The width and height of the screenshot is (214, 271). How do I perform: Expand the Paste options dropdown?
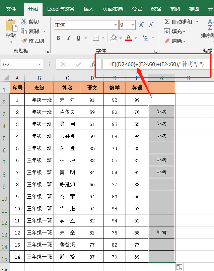point(11,42)
